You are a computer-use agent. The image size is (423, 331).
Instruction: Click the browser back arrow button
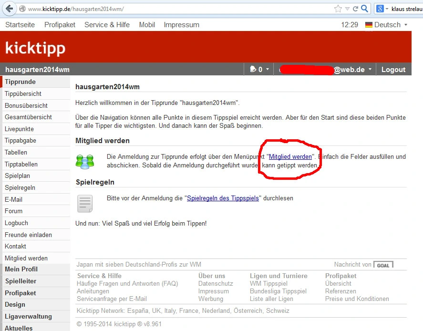point(9,9)
